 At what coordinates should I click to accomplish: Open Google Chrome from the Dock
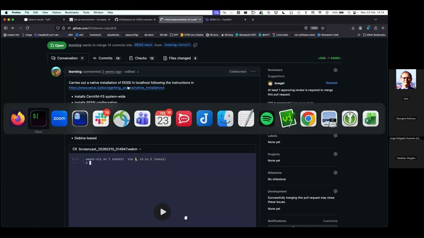308,119
